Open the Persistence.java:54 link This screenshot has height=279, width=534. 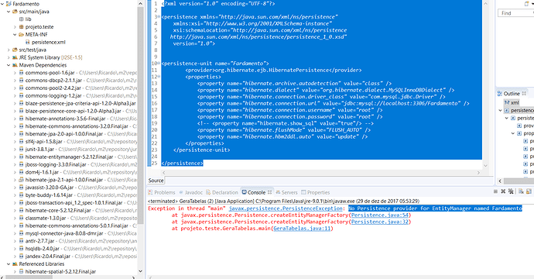380,215
